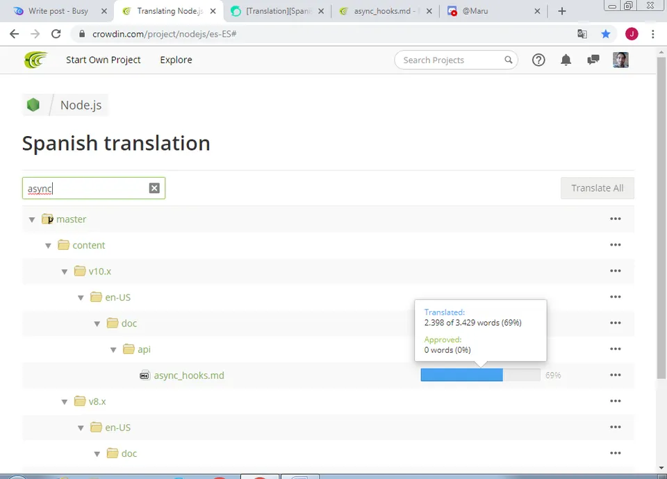Click the browser address bar URL

[164, 34]
